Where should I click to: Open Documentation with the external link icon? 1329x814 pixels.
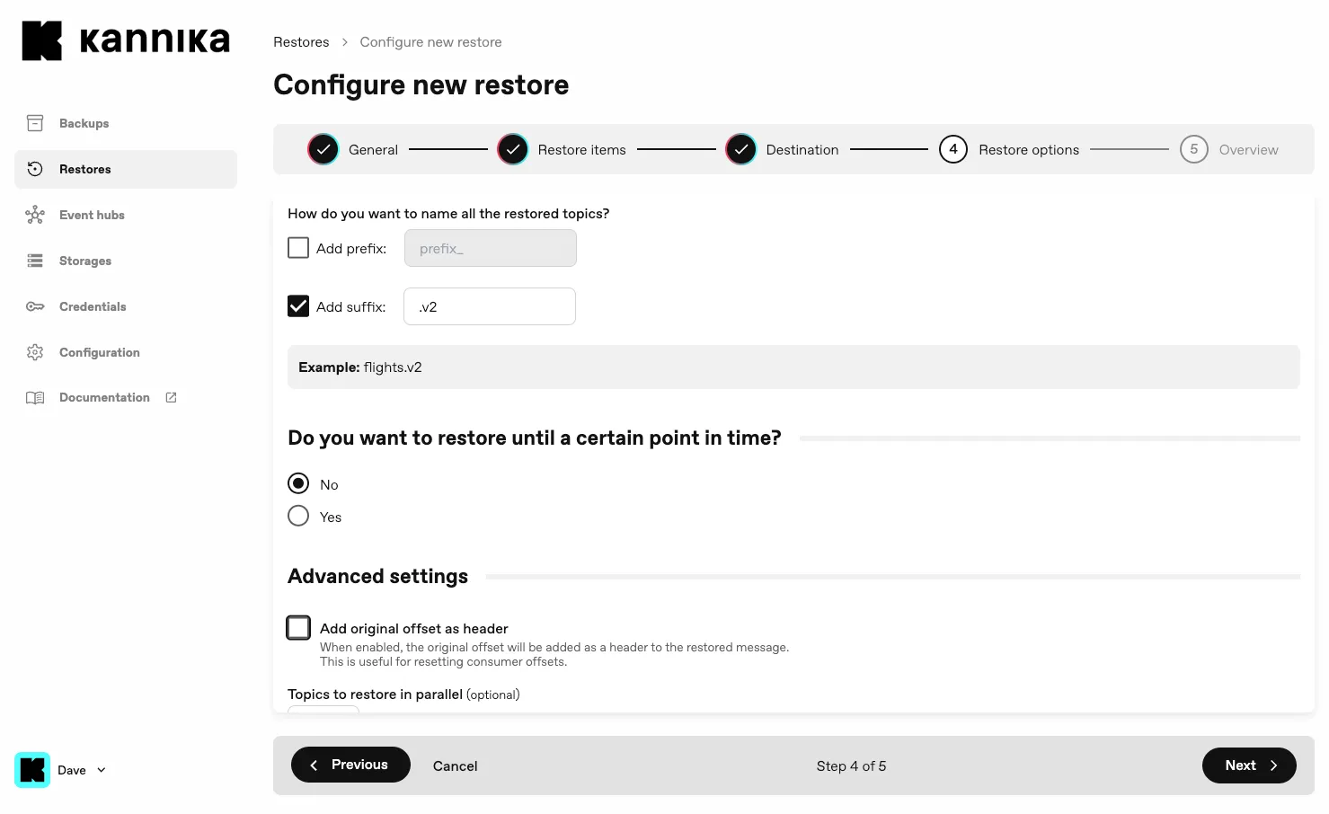click(x=171, y=397)
